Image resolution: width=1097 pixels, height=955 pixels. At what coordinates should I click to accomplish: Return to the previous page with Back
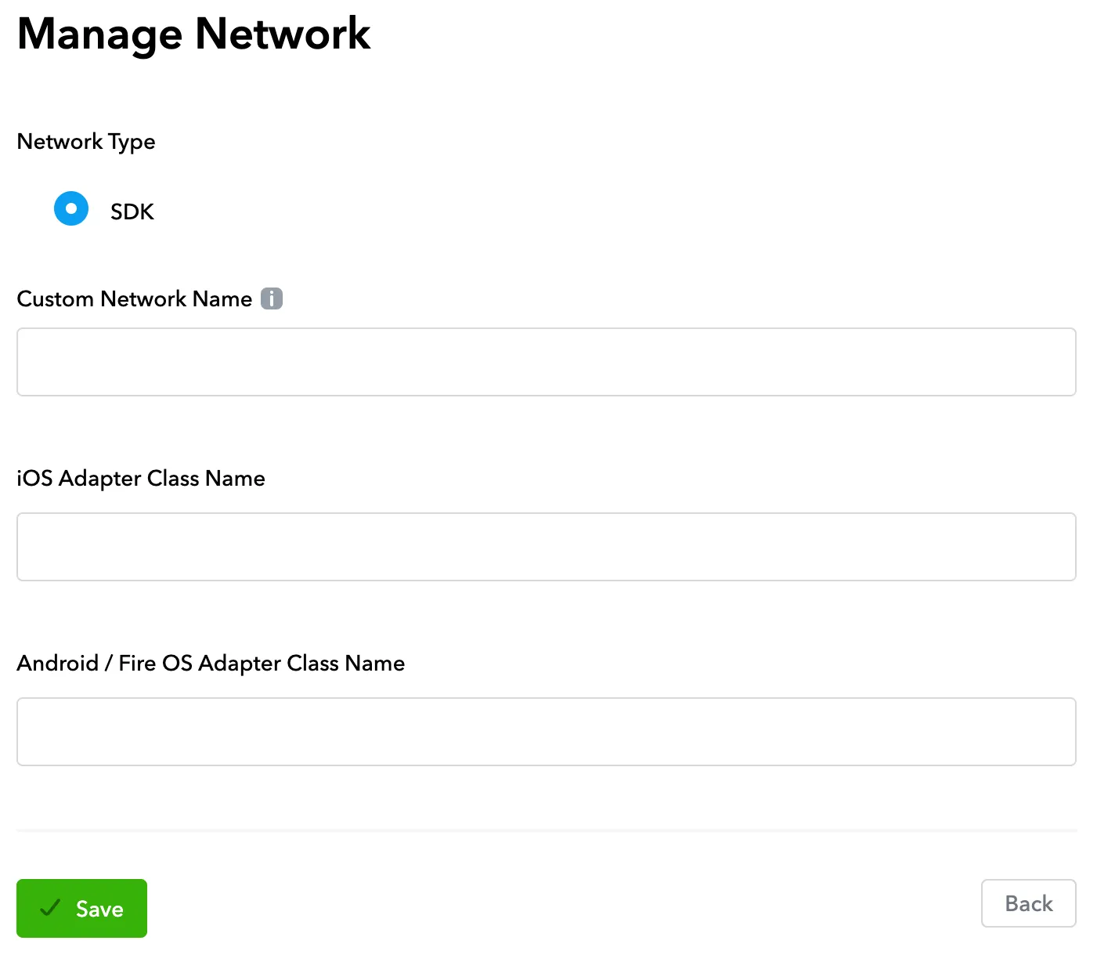pos(1028,903)
